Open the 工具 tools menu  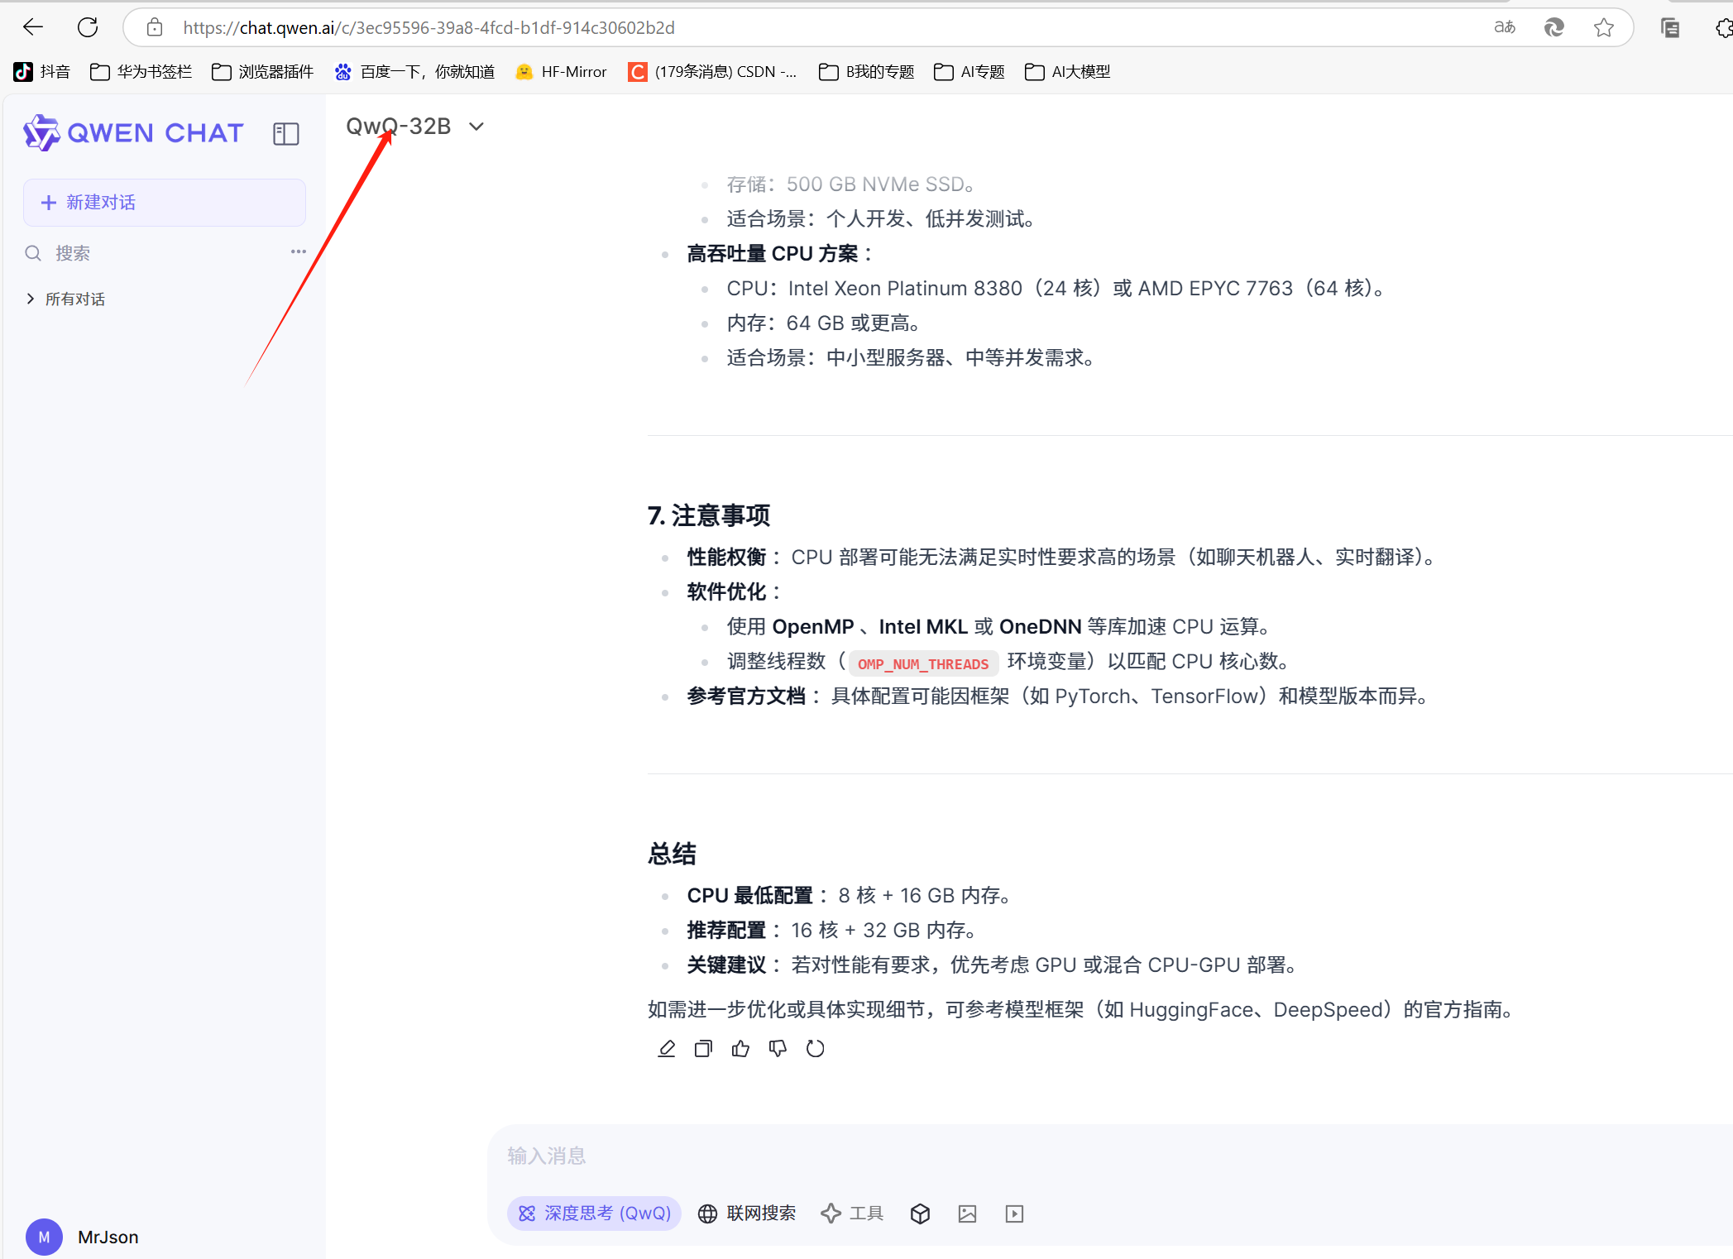[852, 1214]
